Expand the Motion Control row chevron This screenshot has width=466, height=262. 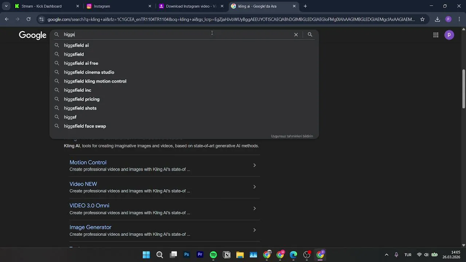point(254,165)
